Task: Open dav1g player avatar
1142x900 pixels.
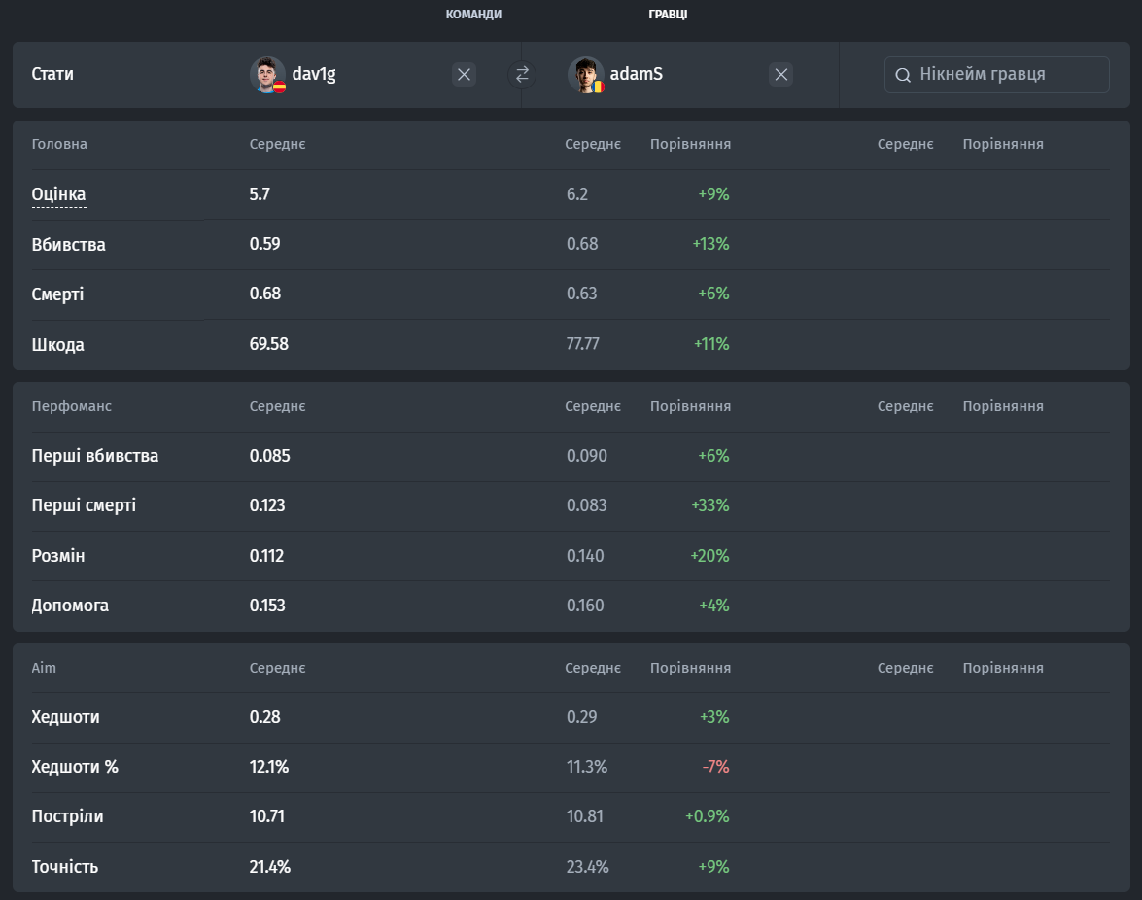Action: pyautogui.click(x=267, y=74)
